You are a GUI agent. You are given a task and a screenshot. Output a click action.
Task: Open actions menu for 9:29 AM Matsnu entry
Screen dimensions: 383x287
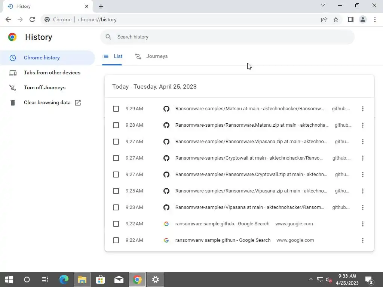tap(362, 109)
